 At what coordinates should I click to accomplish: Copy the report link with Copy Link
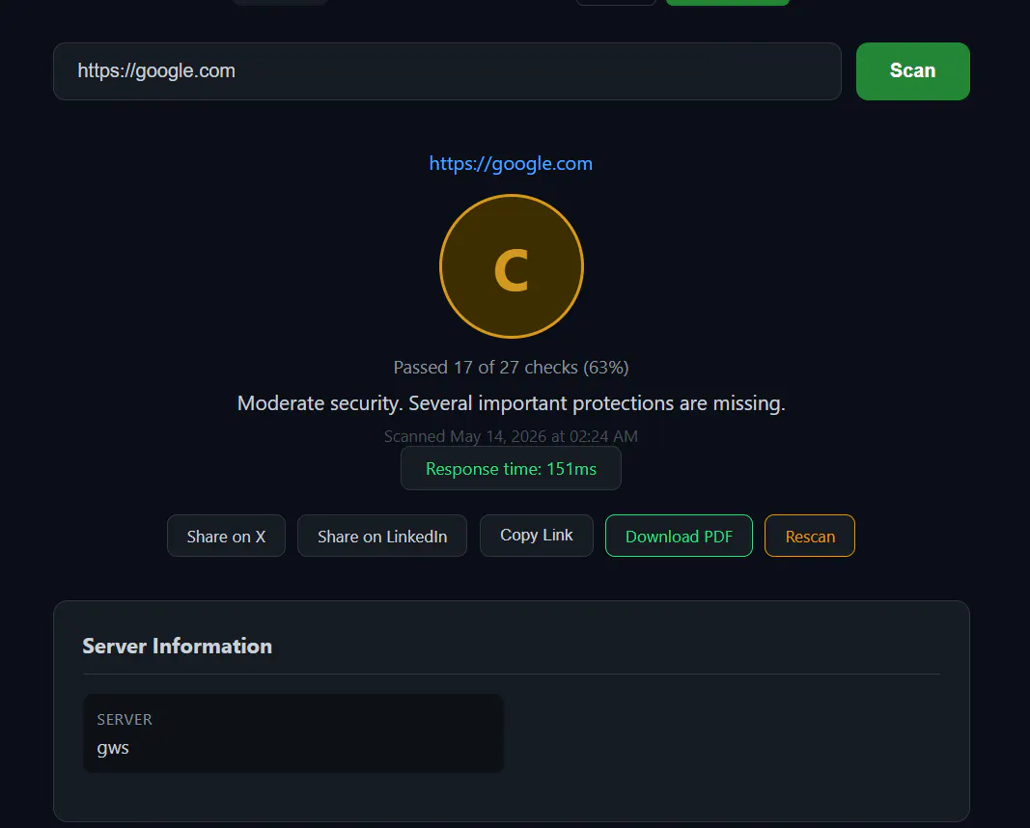click(536, 536)
